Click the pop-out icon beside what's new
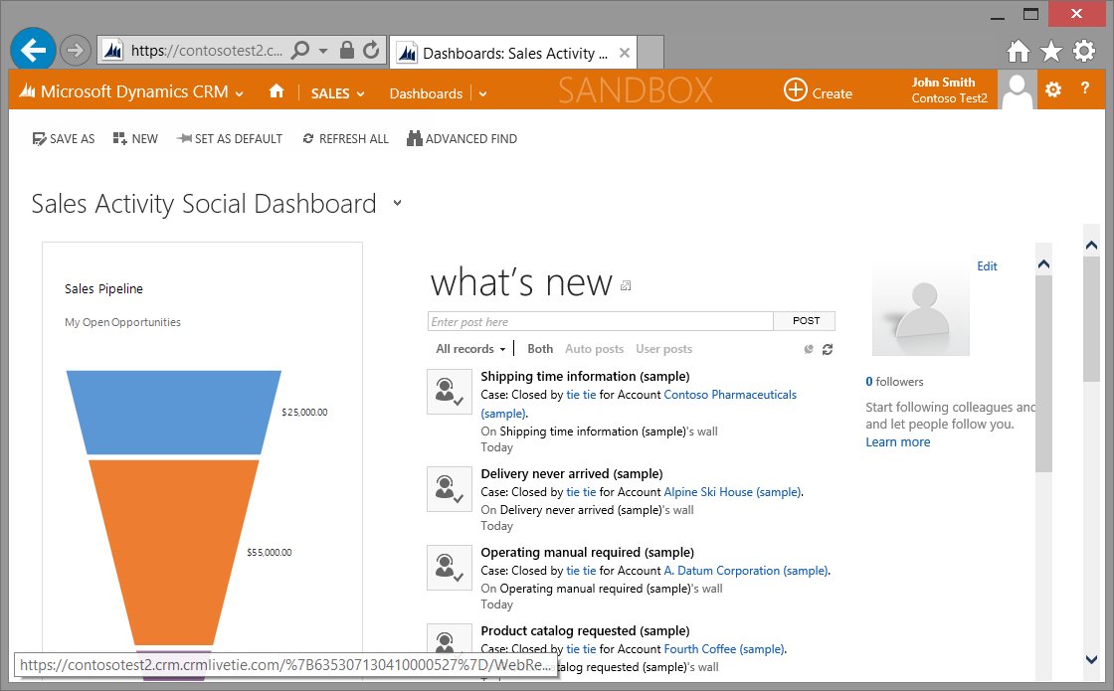This screenshot has height=691, width=1114. click(x=626, y=286)
